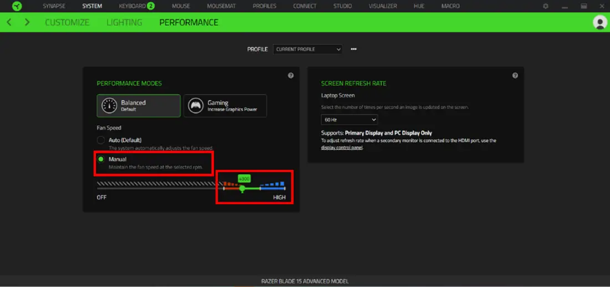Select Manual fan speed option
The image size is (610, 287).
tap(101, 159)
